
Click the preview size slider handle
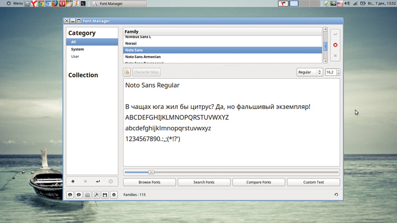151,172
